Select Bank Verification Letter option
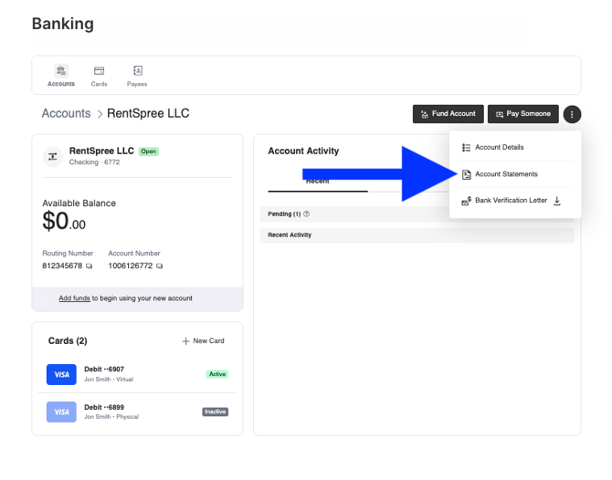The image size is (612, 480). 510,201
